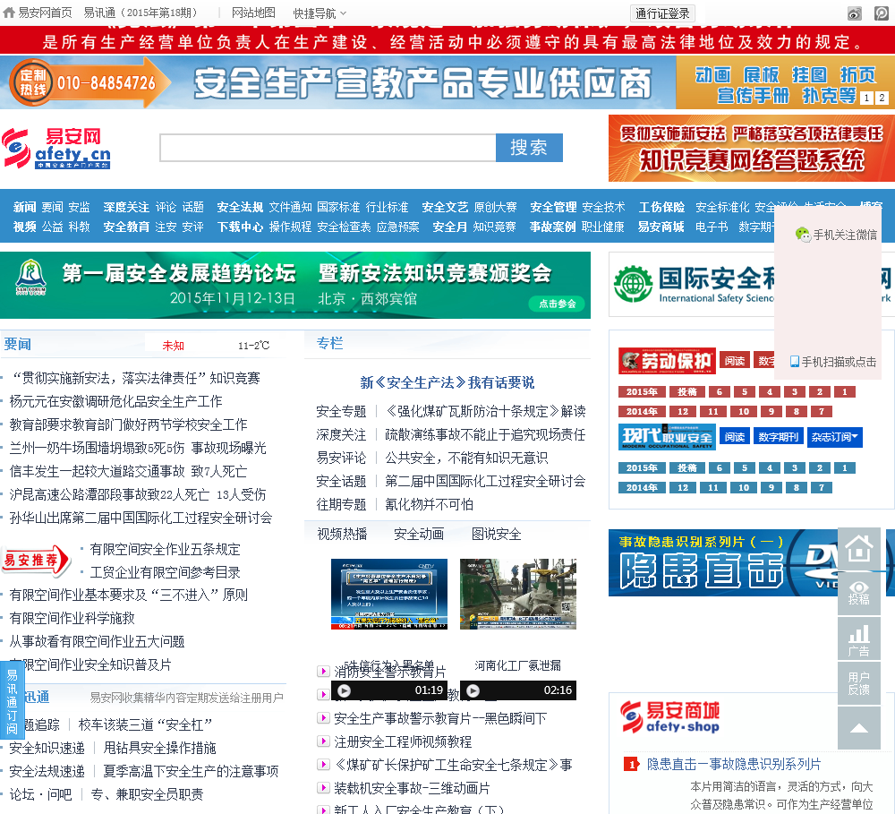
Task: Click the red number 1 badge in 易安商城
Action: (631, 765)
